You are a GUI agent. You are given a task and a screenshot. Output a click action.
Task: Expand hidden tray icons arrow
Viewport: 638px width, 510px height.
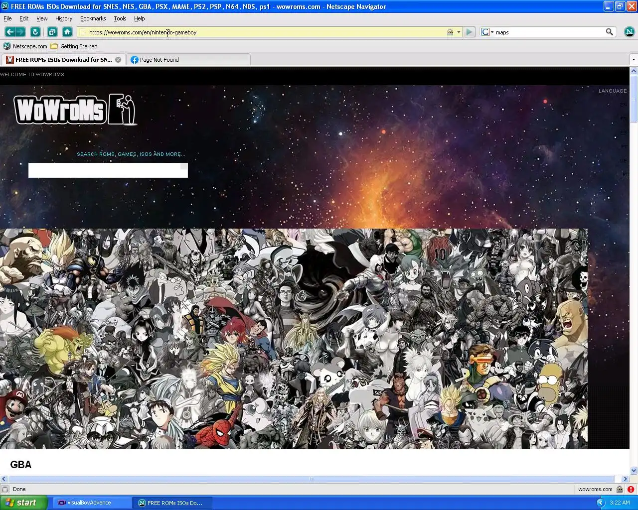(x=601, y=503)
